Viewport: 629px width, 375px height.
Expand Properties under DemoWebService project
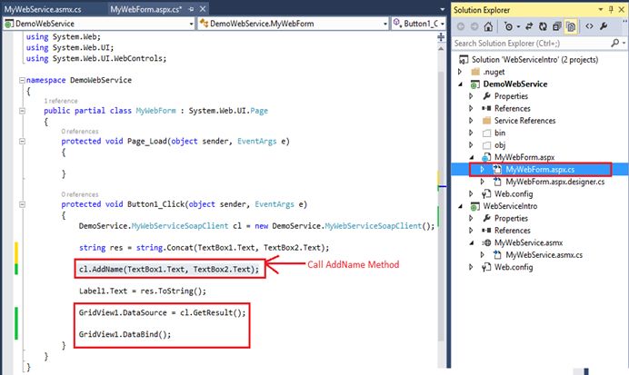(x=471, y=96)
